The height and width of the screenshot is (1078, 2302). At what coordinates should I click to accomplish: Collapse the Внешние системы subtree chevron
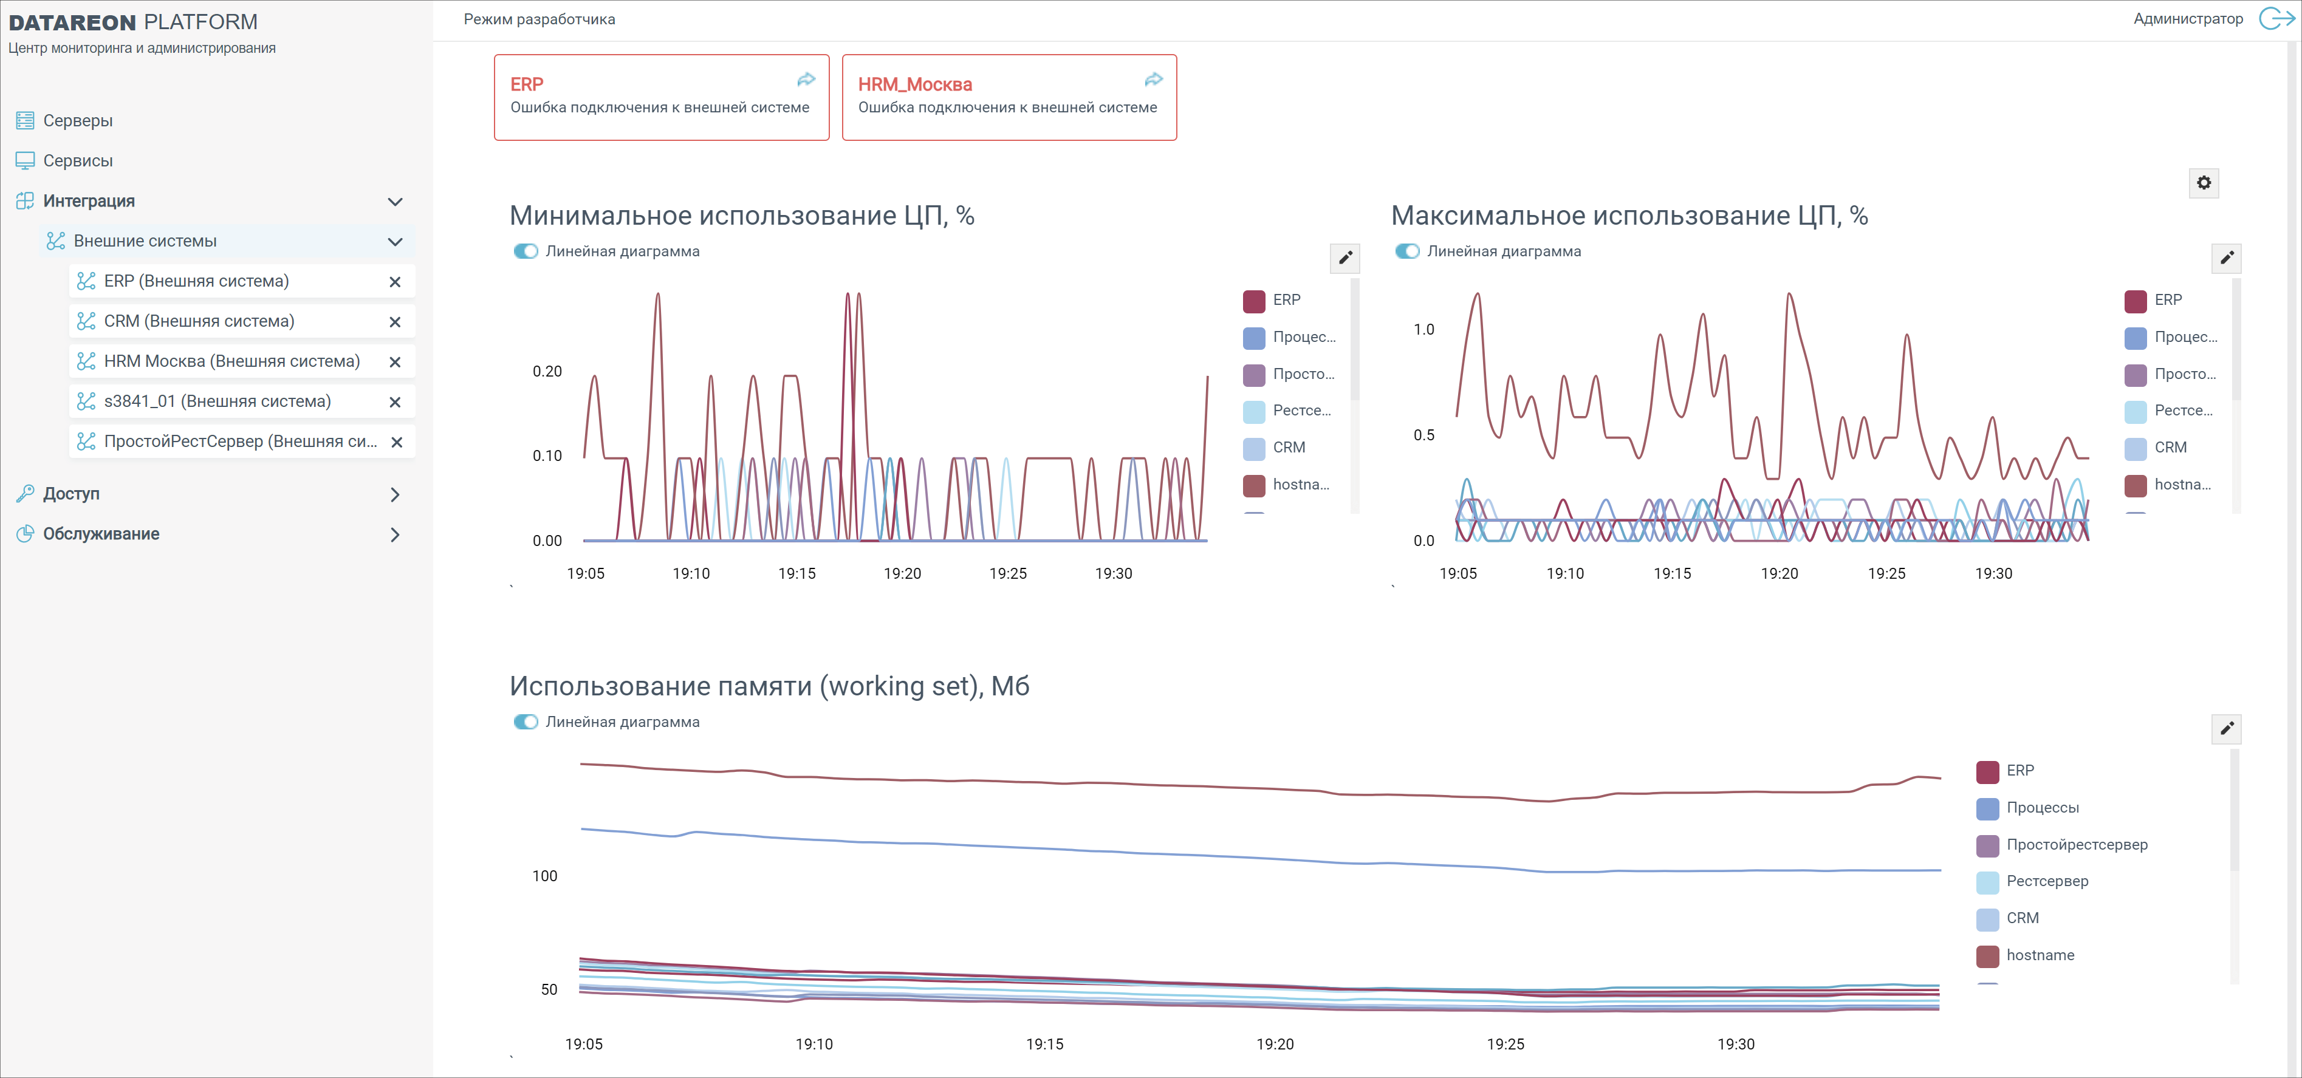click(x=395, y=242)
